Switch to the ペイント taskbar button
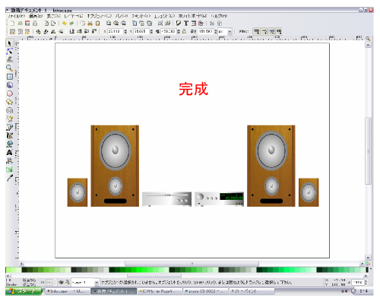Image resolution: width=380 pixels, height=304 pixels. pos(252,291)
